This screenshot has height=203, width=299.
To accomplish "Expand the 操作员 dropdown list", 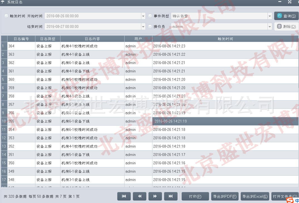I will (270, 26).
